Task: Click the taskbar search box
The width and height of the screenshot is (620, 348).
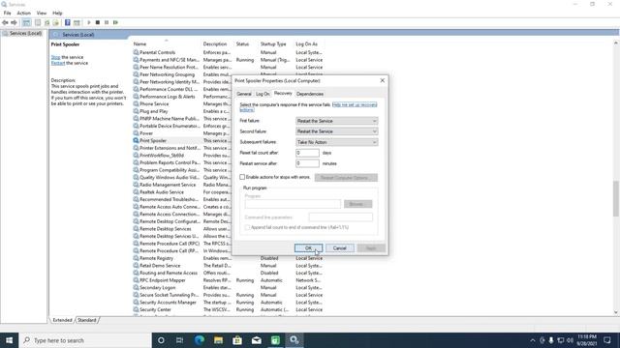Action: 85,340
